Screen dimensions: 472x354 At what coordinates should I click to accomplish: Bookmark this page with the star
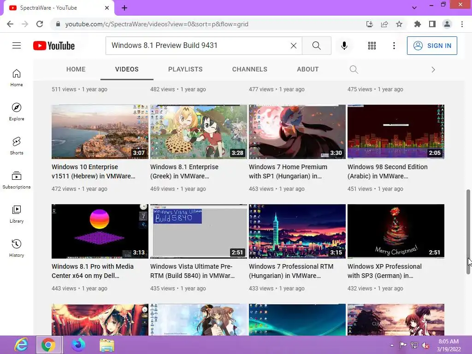[x=399, y=24]
